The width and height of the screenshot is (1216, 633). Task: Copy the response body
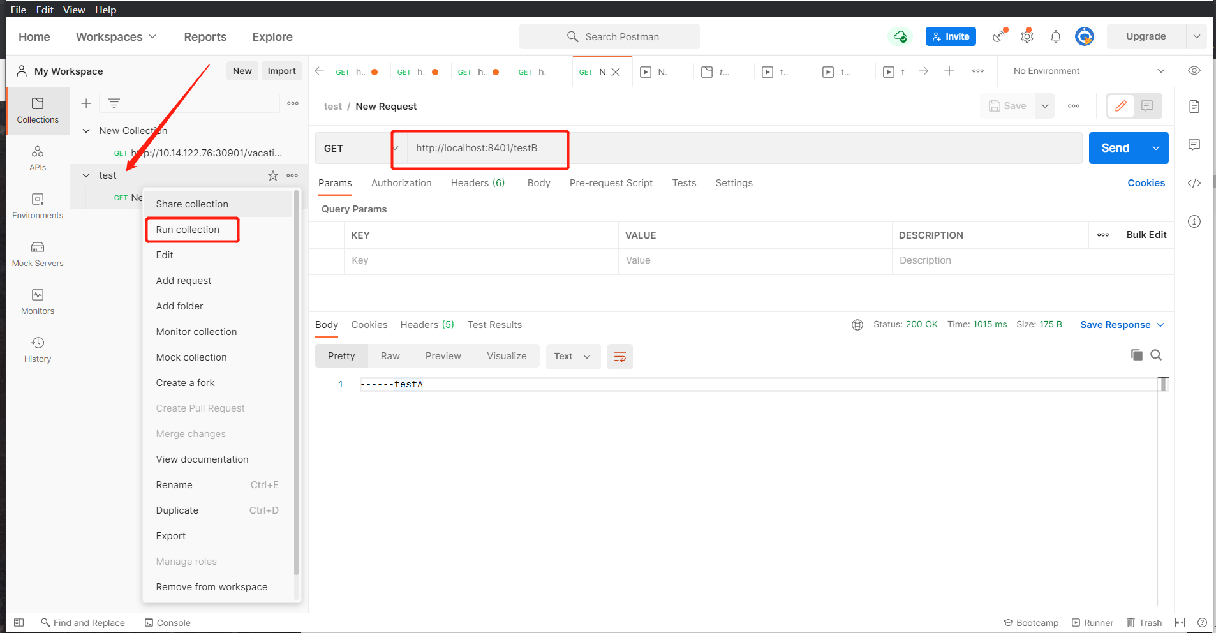coord(1136,355)
